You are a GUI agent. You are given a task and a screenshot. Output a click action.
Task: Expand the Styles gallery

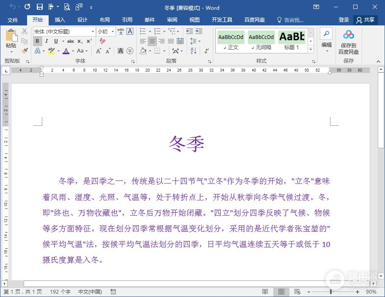(x=311, y=50)
